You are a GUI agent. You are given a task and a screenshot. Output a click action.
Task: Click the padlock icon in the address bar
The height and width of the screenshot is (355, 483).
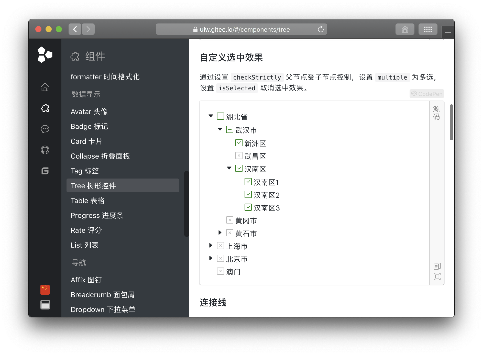tap(195, 29)
